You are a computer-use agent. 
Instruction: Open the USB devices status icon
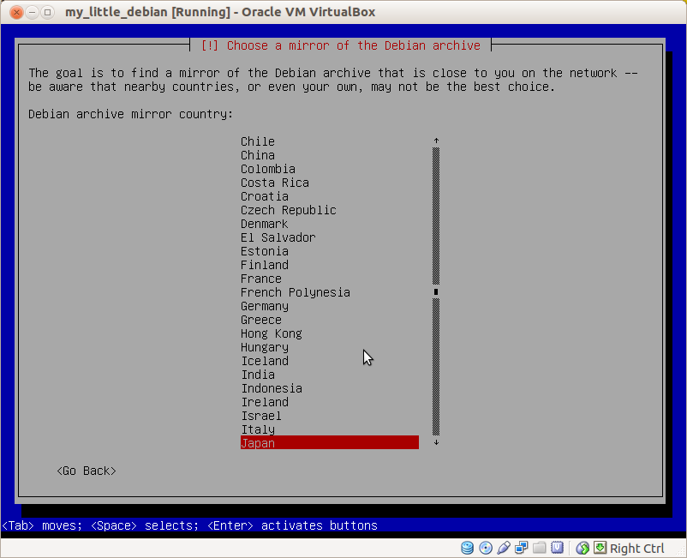(x=504, y=548)
